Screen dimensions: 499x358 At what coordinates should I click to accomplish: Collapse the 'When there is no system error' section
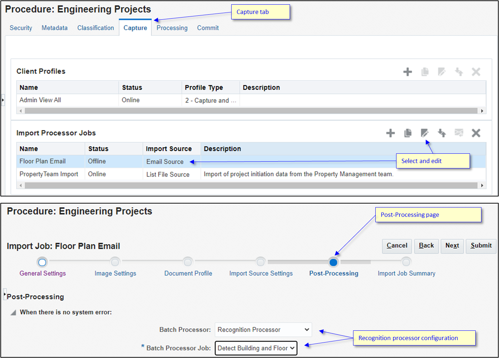click(13, 312)
